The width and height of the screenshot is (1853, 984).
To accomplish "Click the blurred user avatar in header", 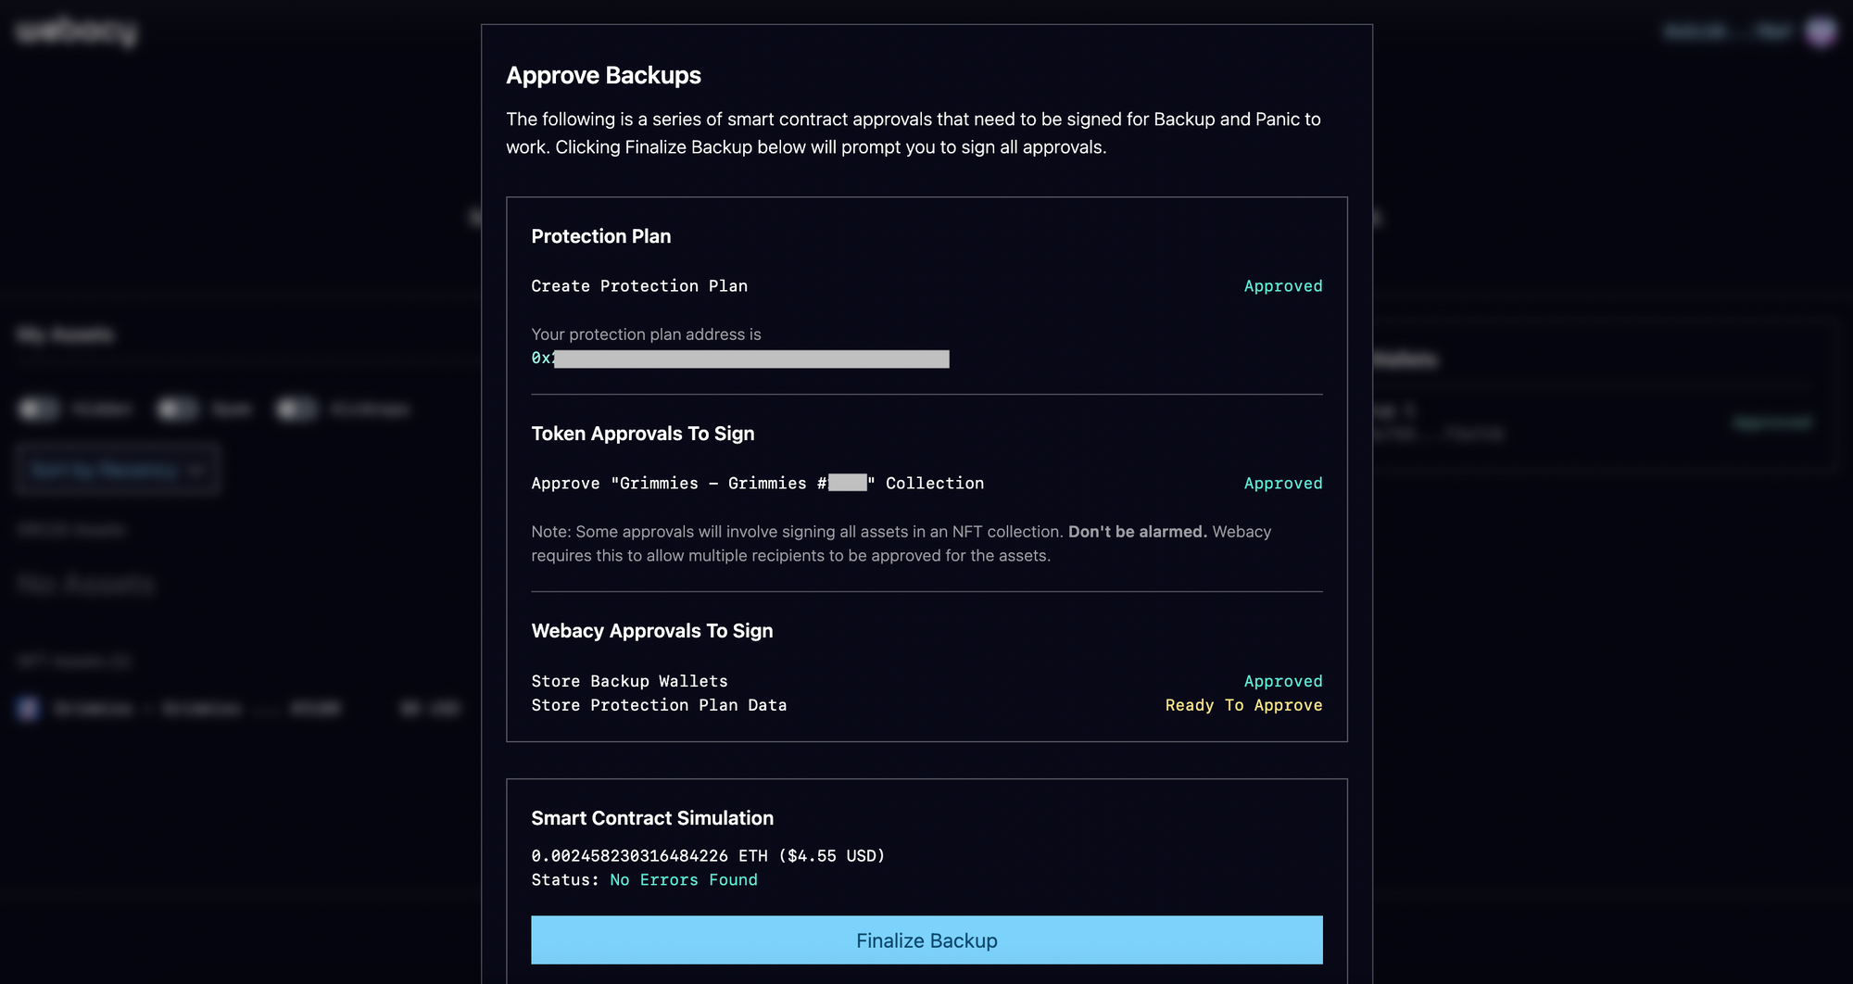I will (1821, 32).
